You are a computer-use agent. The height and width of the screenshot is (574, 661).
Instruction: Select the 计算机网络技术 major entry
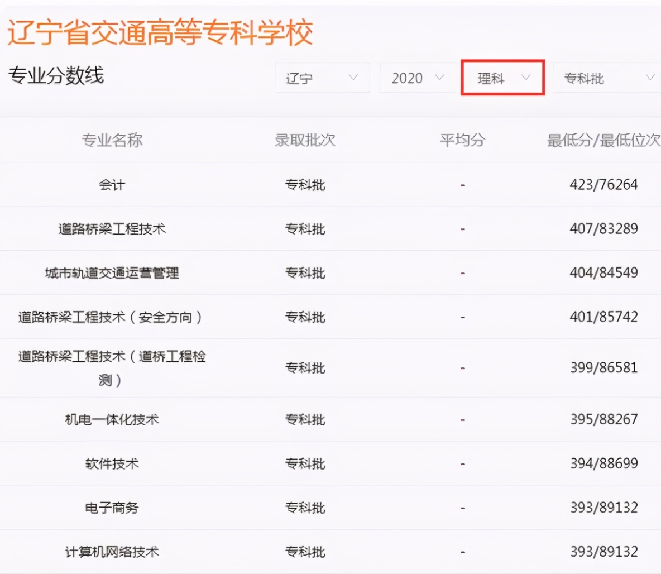(x=112, y=552)
